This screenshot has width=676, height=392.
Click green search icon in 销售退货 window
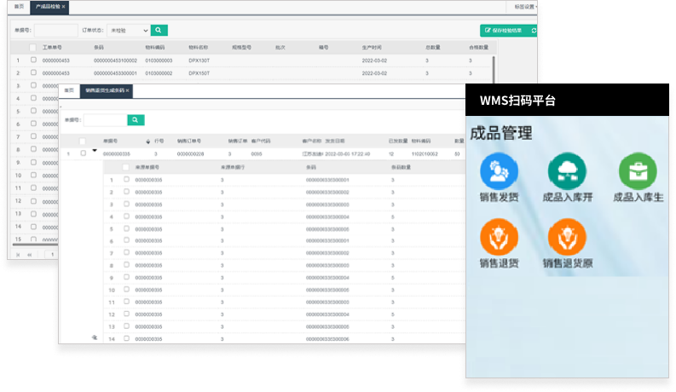(136, 120)
